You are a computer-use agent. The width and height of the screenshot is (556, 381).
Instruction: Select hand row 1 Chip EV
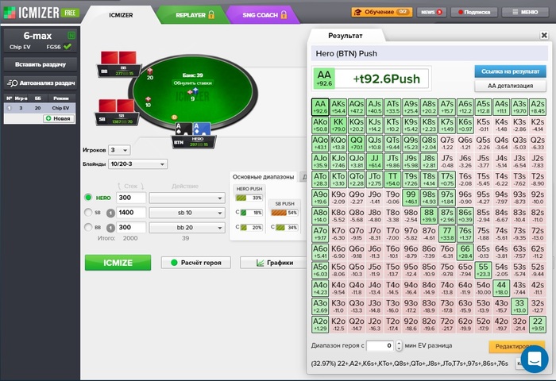pos(40,108)
